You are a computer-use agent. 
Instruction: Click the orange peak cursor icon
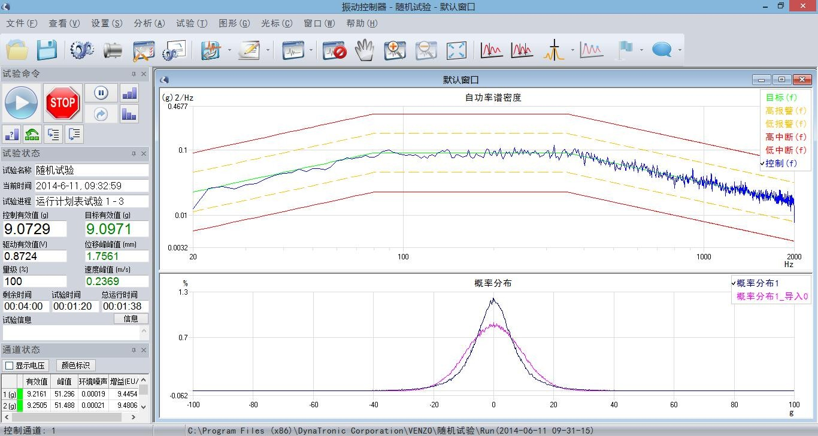555,50
